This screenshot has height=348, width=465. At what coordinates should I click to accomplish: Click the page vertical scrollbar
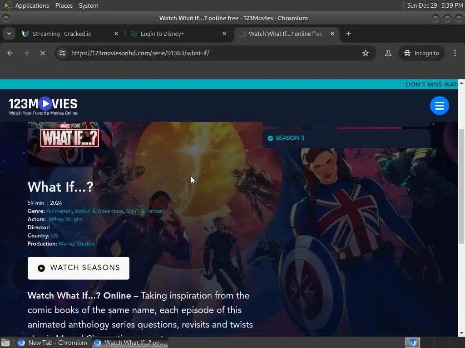[461, 186]
